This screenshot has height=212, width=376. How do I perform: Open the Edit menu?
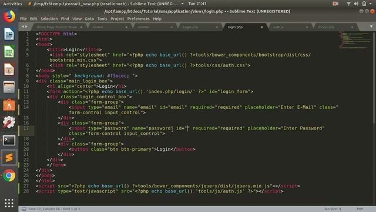[33, 19]
